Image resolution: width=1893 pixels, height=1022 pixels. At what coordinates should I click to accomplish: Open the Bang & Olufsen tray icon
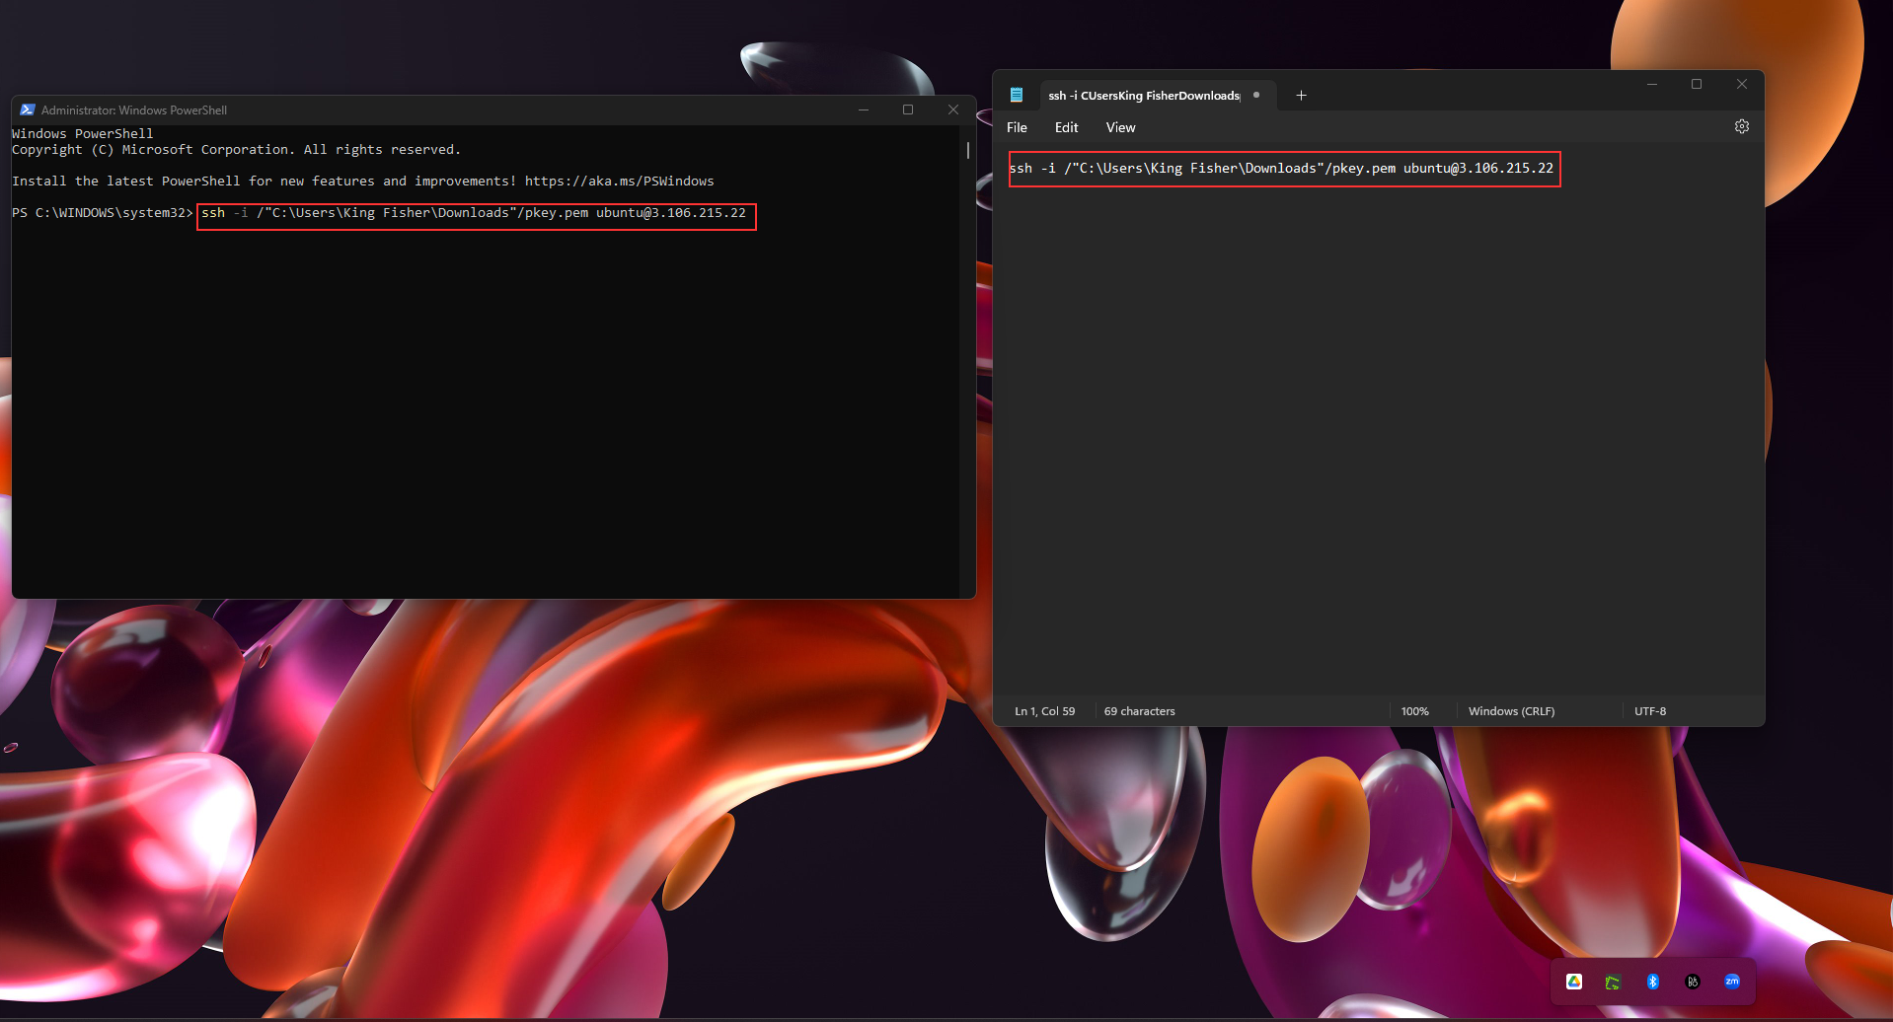pyautogui.click(x=1693, y=981)
